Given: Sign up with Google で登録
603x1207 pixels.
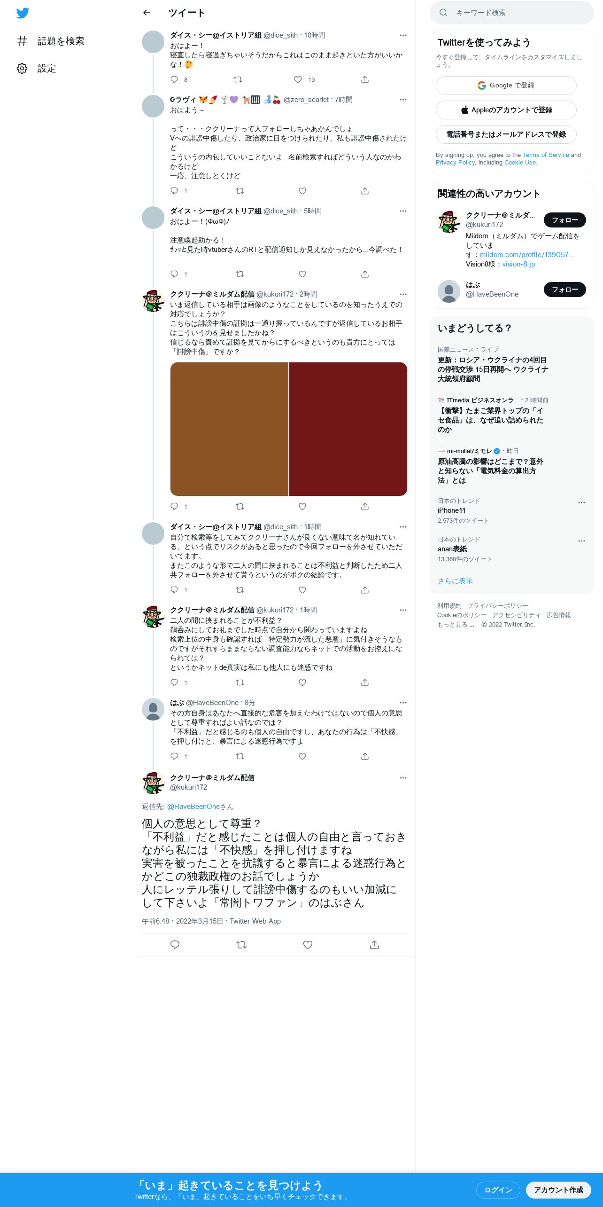Looking at the screenshot, I should (506, 86).
